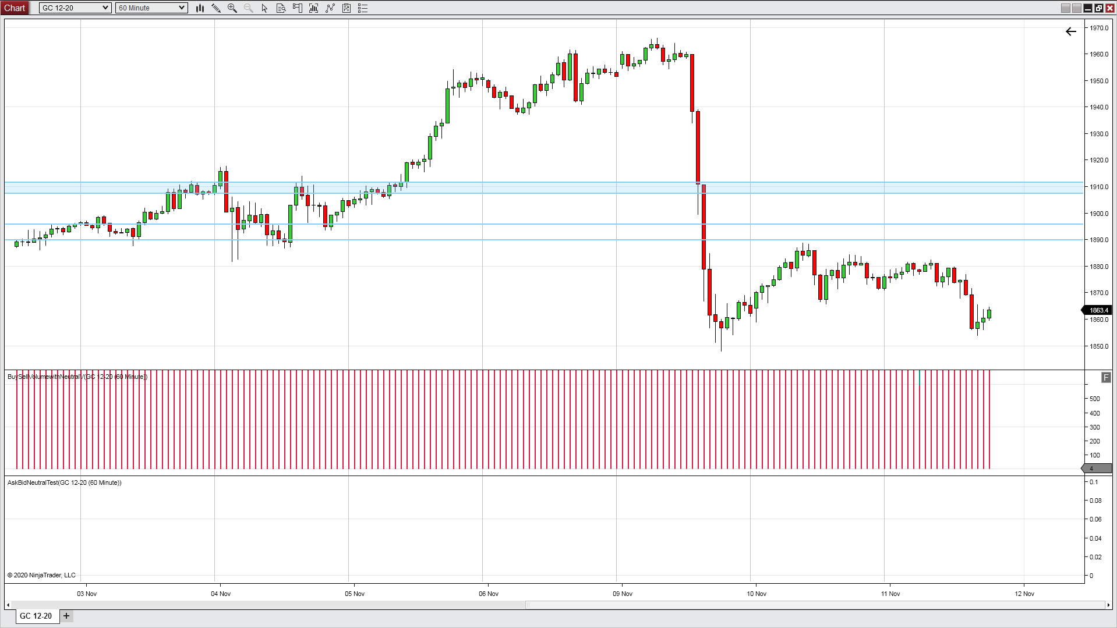This screenshot has height=628, width=1117.
Task: Open chart properties list icon
Action: click(363, 8)
